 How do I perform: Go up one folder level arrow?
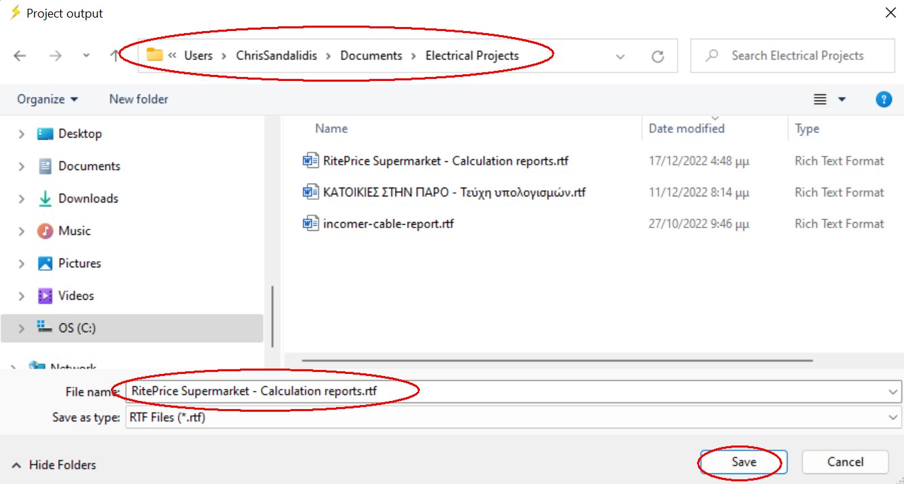tap(115, 56)
